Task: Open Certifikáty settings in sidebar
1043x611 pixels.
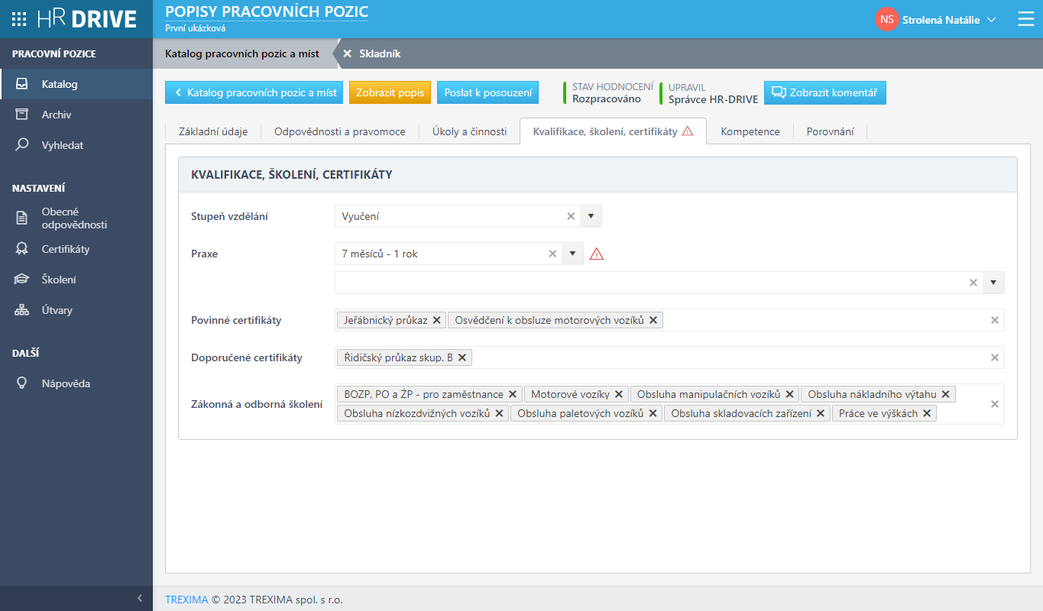Action: pyautogui.click(x=65, y=249)
